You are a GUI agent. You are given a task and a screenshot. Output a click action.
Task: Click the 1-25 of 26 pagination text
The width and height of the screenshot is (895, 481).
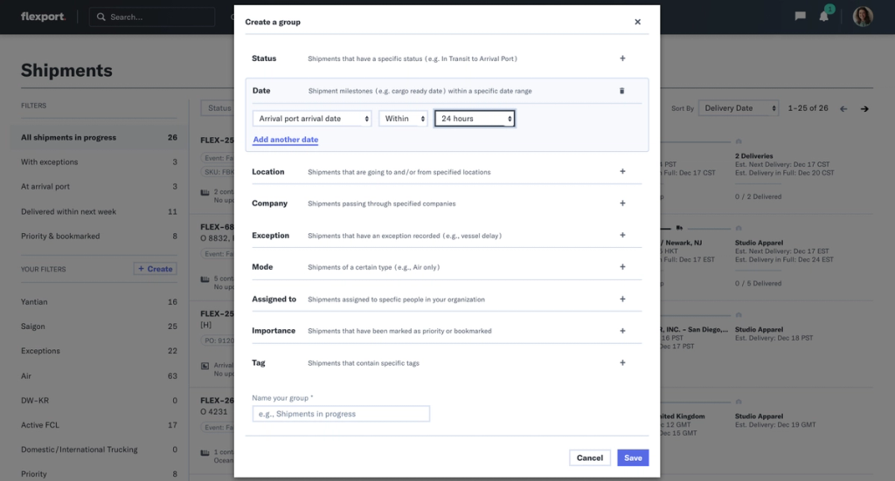click(x=808, y=108)
